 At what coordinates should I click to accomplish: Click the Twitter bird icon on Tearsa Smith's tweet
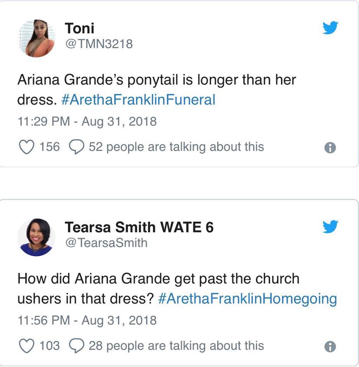330,227
